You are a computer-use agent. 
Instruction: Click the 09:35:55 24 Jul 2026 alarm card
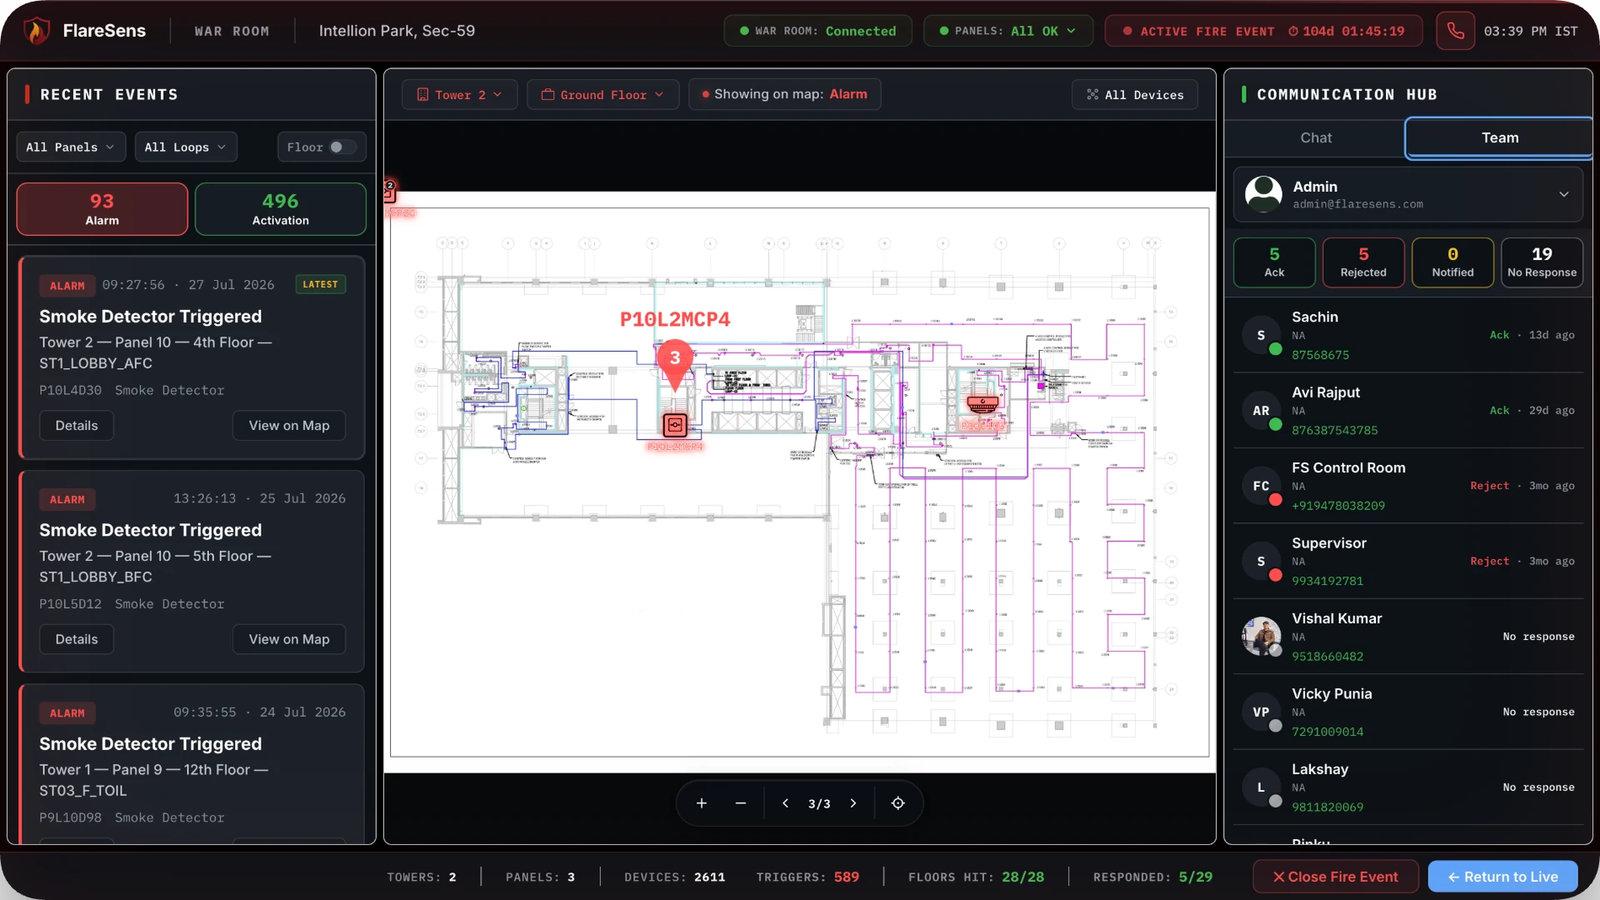point(192,765)
